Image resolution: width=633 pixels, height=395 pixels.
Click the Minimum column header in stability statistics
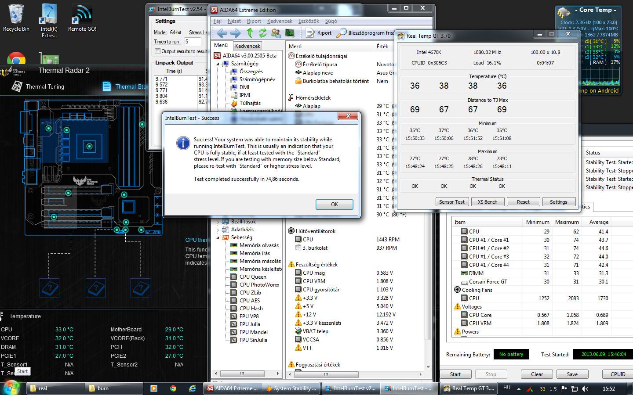click(537, 222)
